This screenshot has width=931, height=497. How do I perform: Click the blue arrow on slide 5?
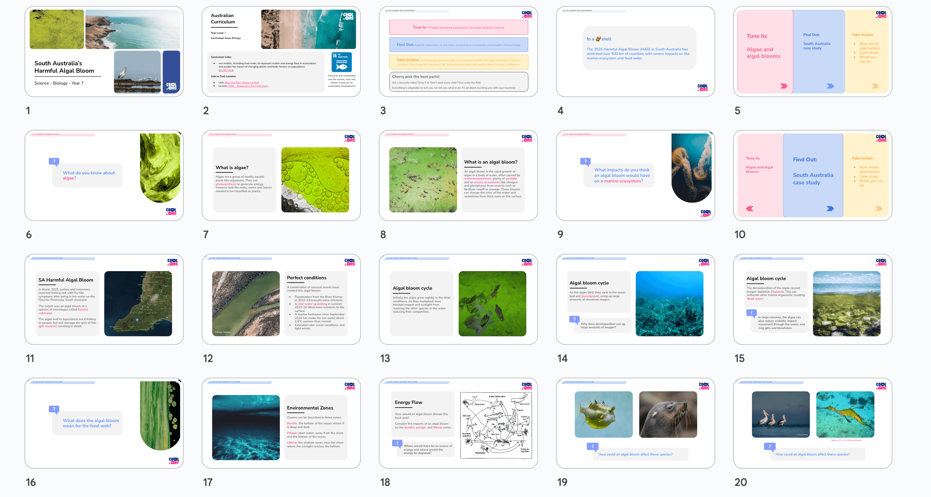tap(830, 86)
